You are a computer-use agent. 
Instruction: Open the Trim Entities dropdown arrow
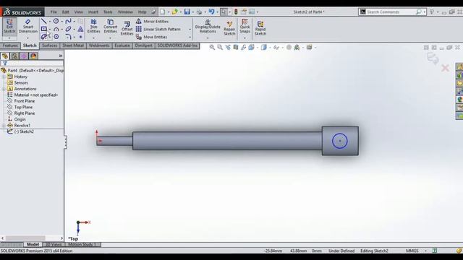coord(93,38)
